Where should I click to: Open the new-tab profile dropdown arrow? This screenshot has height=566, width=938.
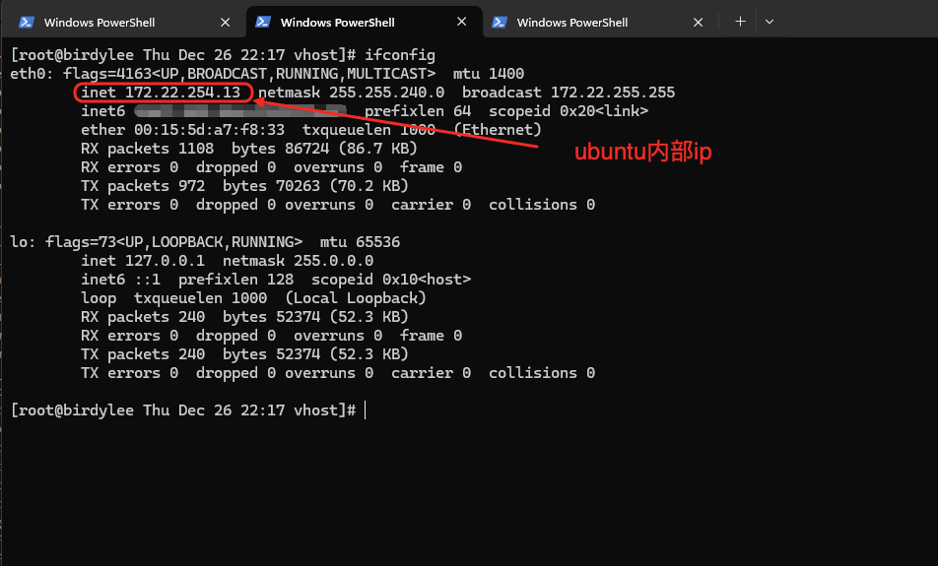(770, 22)
